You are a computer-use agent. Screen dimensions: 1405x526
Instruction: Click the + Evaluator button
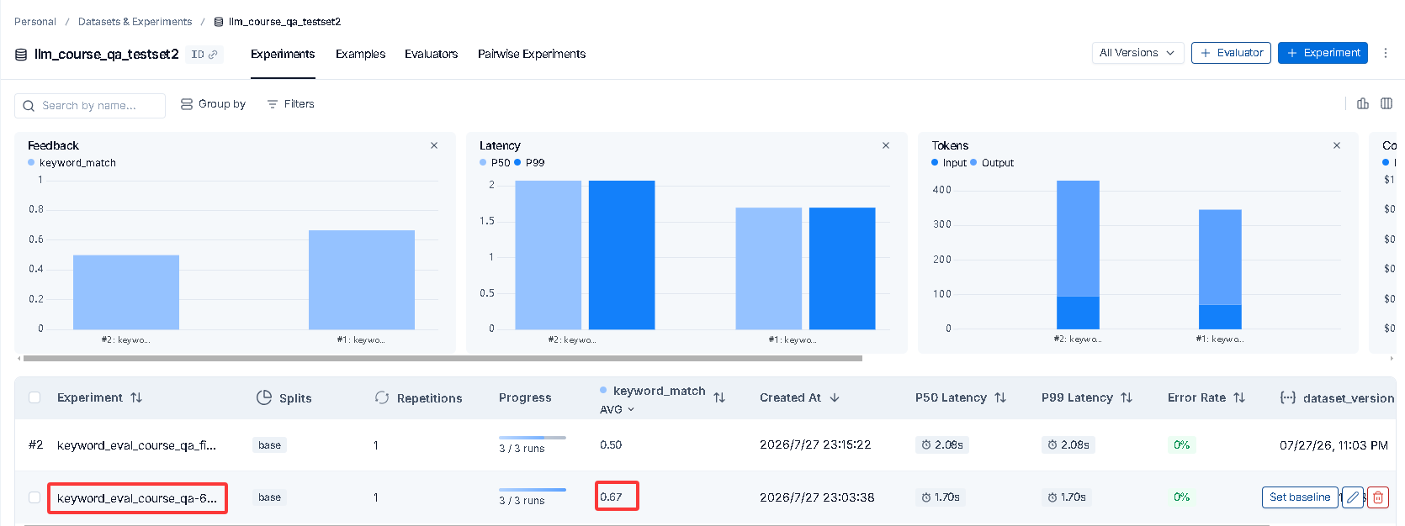(x=1231, y=53)
